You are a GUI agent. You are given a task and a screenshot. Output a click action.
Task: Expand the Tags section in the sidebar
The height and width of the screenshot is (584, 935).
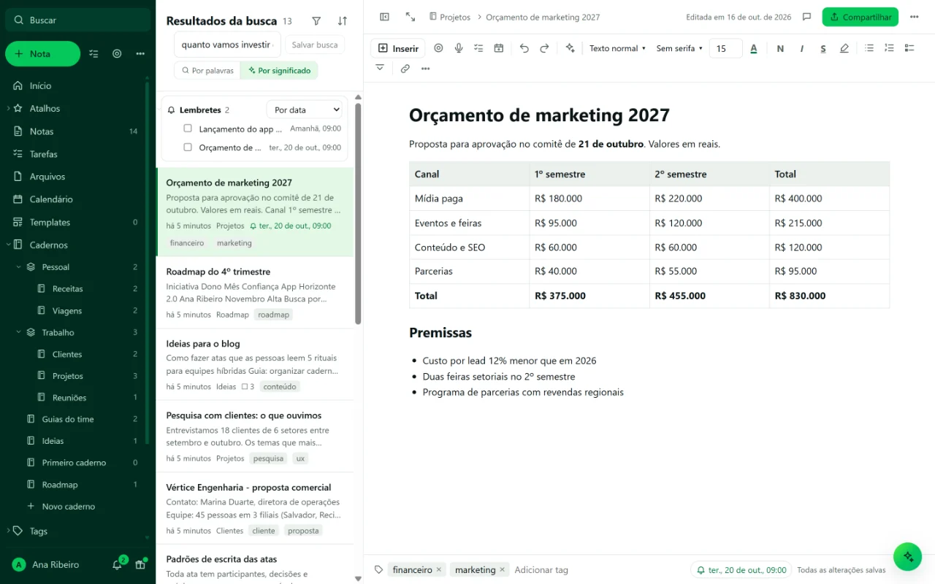(x=8, y=531)
